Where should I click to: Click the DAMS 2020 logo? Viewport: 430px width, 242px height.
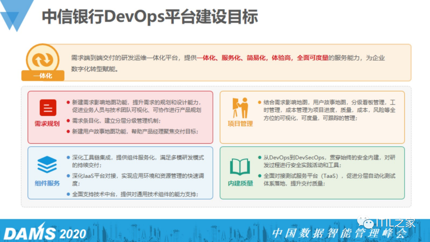[45, 232]
